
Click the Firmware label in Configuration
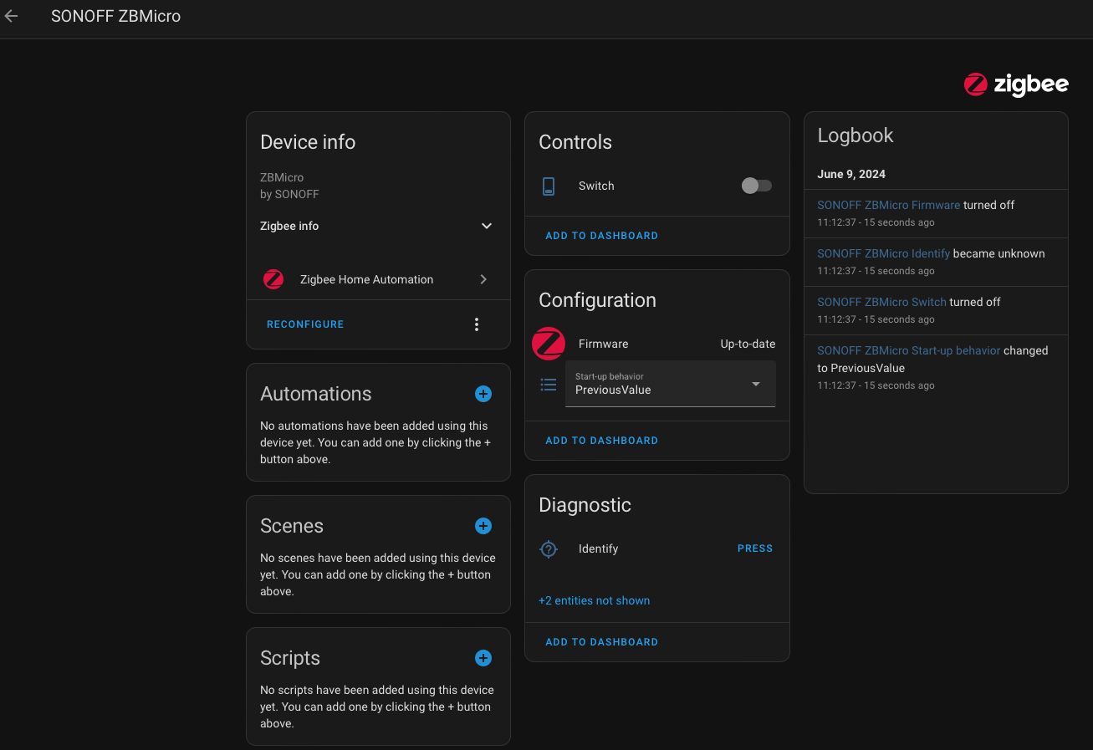pos(603,344)
